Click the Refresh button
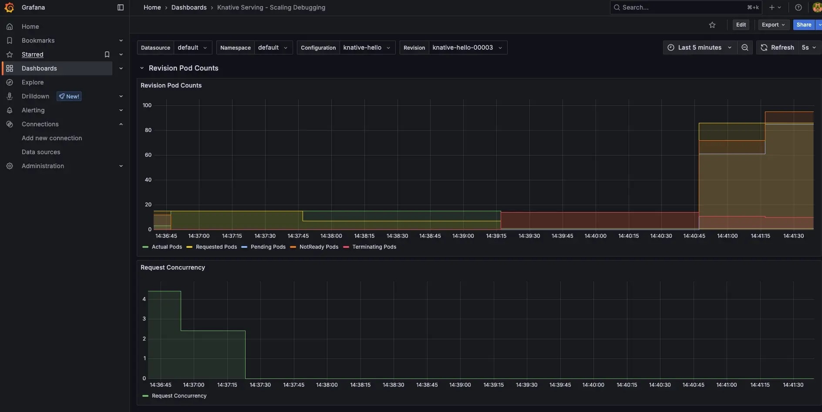822x412 pixels. (778, 47)
